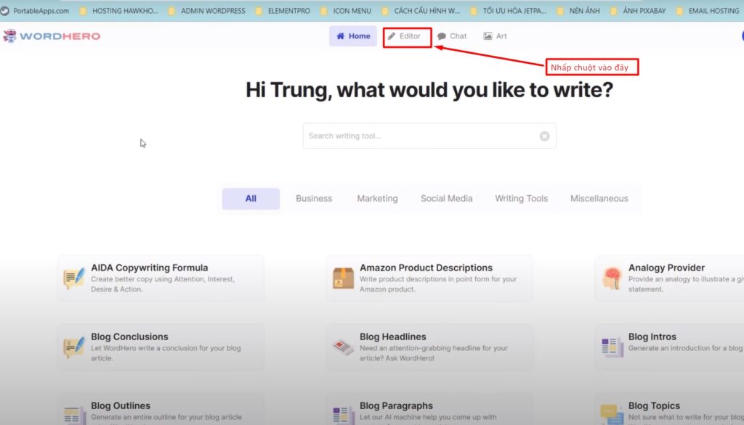Open EMAIL HOSTING bookmark folder
The width and height of the screenshot is (744, 425).
click(x=708, y=10)
